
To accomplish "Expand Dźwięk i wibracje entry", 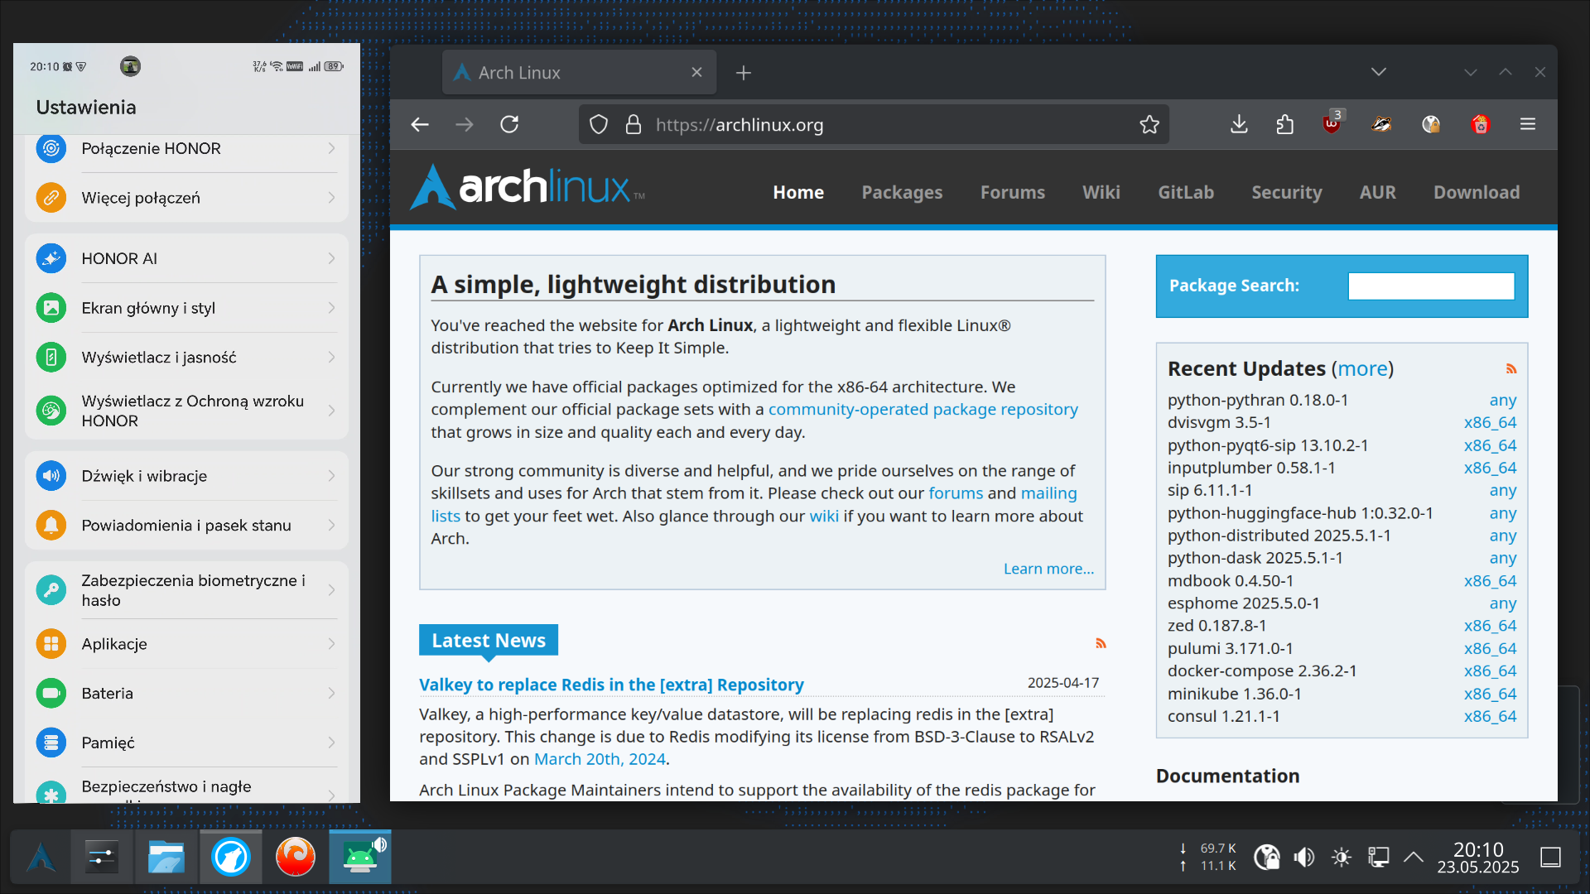I will [x=186, y=476].
